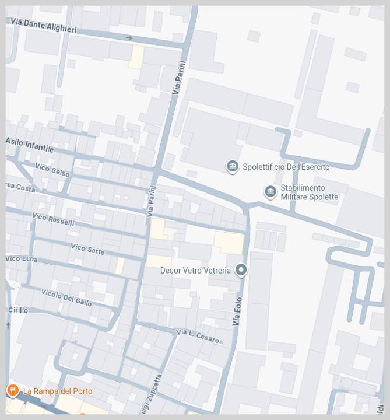Open the La Rampa del Porto restaurant icon

tap(12, 390)
